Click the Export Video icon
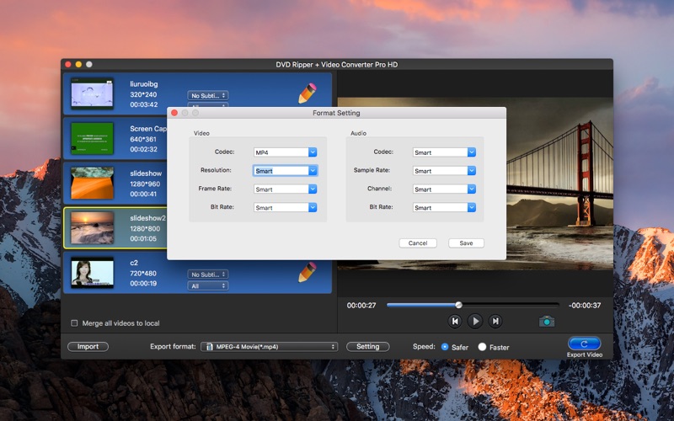 click(x=584, y=344)
